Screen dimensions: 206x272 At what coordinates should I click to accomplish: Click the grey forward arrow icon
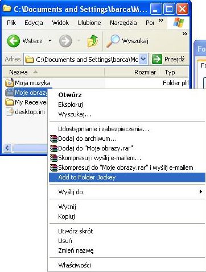coord(65,41)
